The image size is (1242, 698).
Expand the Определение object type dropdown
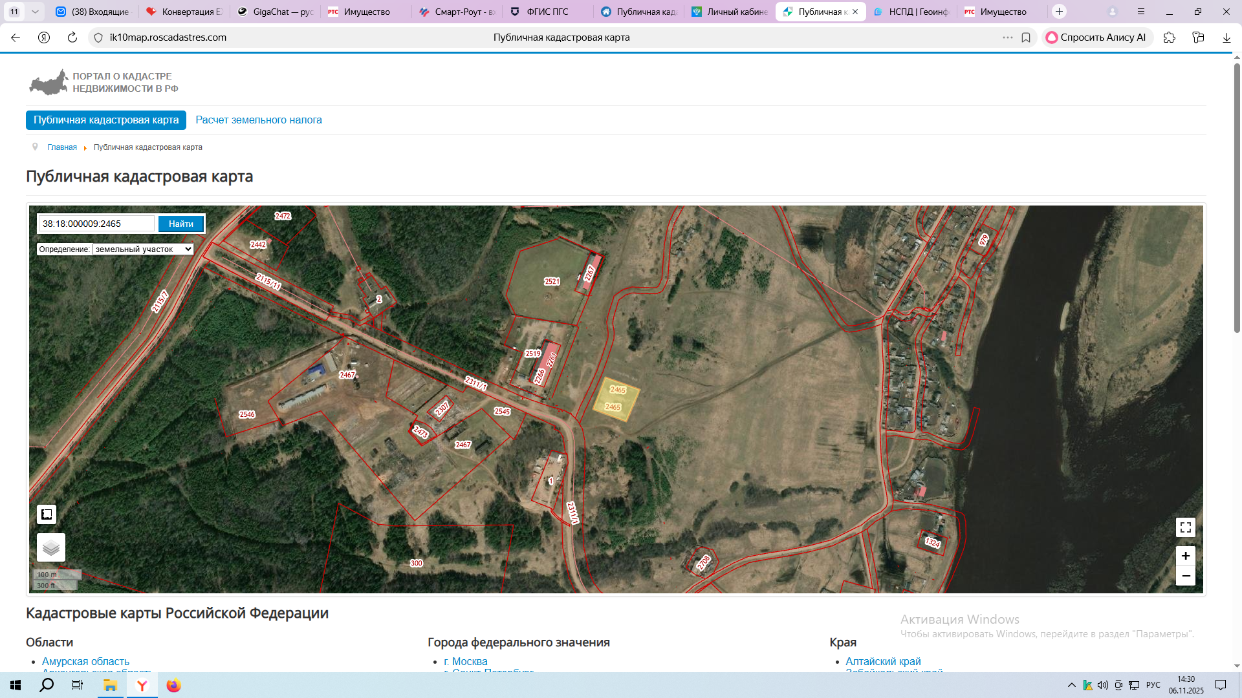pyautogui.click(x=143, y=249)
